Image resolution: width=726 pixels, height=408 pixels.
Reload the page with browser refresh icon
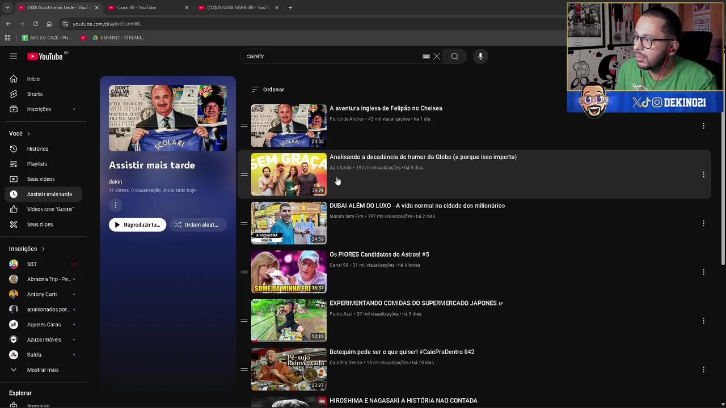pos(35,24)
